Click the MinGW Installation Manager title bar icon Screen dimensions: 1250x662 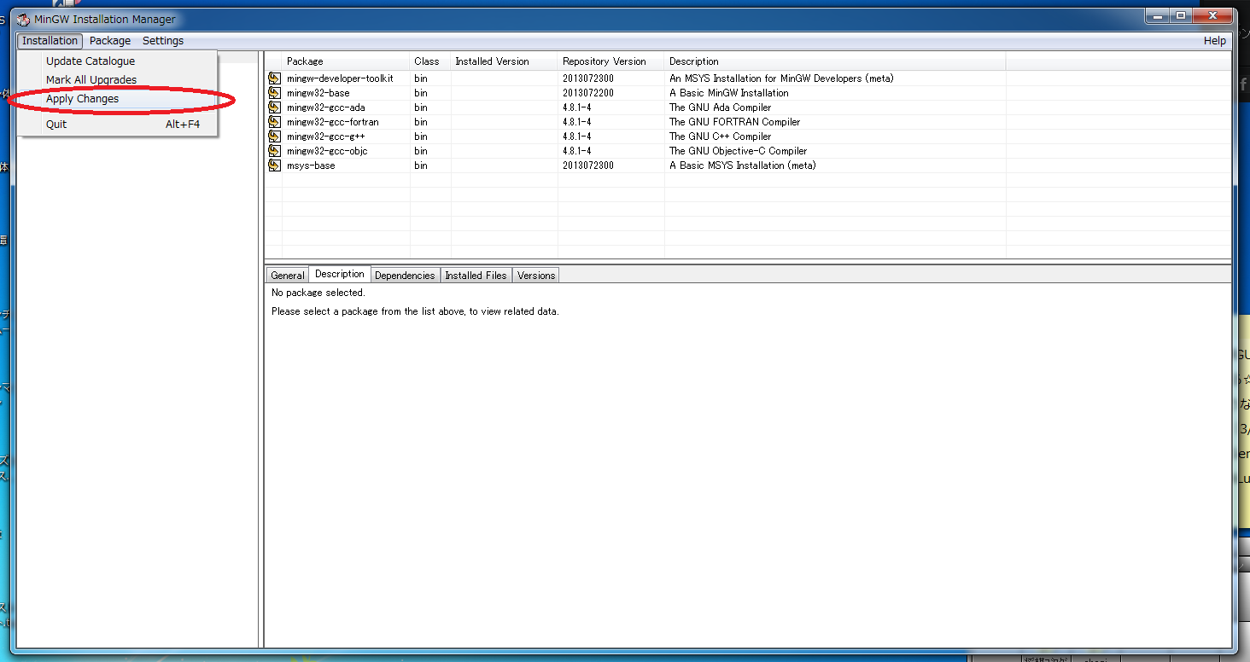coord(23,20)
